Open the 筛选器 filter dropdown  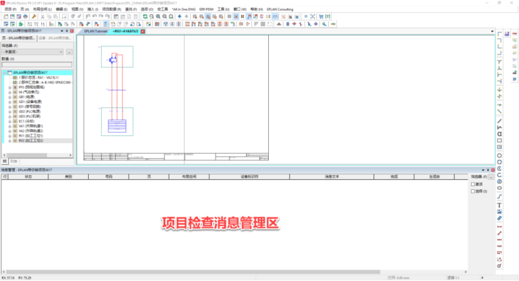[x=33, y=52]
